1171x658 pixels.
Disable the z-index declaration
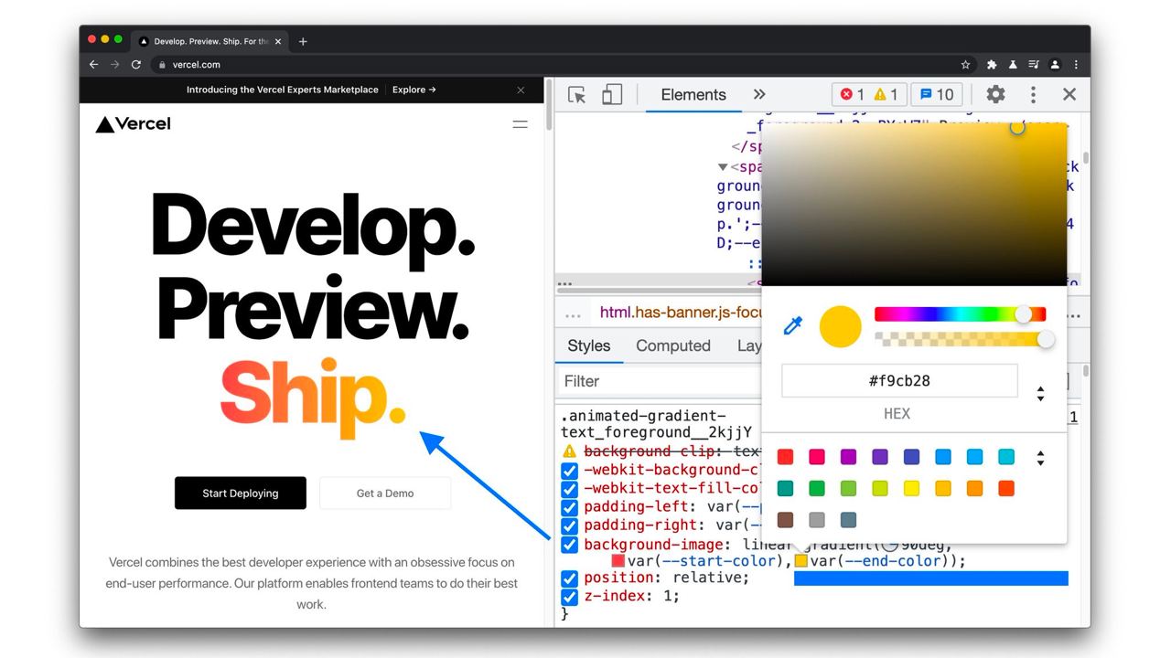569,597
